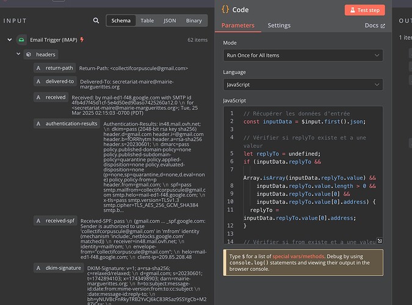
Task: Open the Parameters tab
Action: (x=238, y=26)
